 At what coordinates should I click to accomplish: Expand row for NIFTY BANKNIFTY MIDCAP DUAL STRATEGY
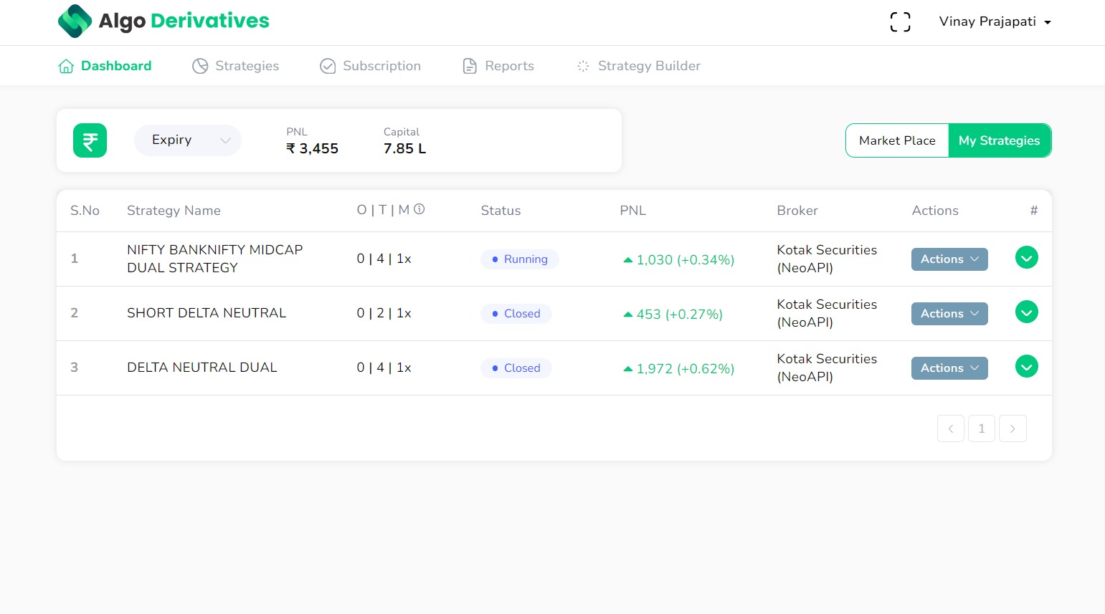coord(1026,258)
